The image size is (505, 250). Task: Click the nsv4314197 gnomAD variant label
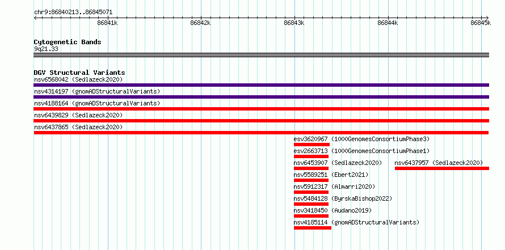pyautogui.click(x=97, y=91)
